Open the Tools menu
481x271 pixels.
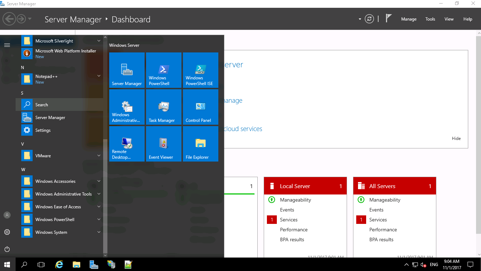(430, 19)
